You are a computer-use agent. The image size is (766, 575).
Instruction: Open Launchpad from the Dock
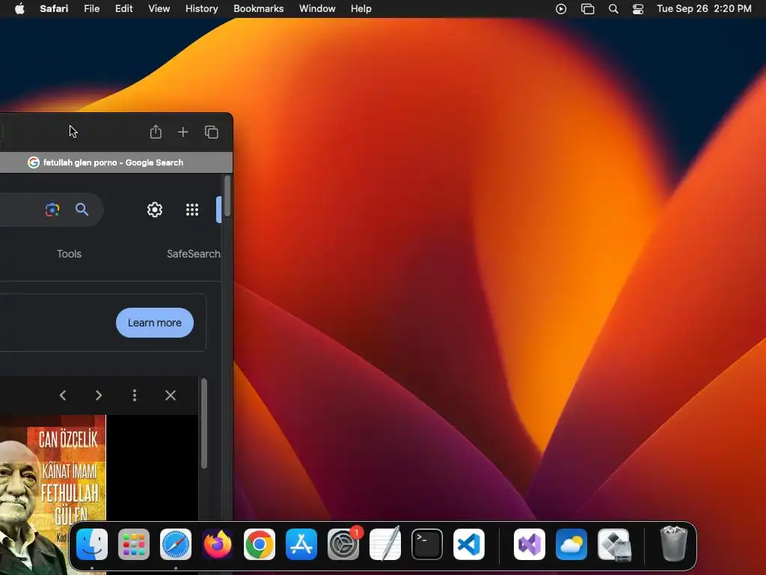coord(134,544)
